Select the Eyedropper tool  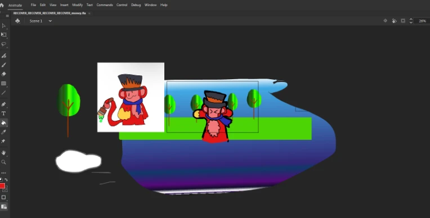[4, 132]
